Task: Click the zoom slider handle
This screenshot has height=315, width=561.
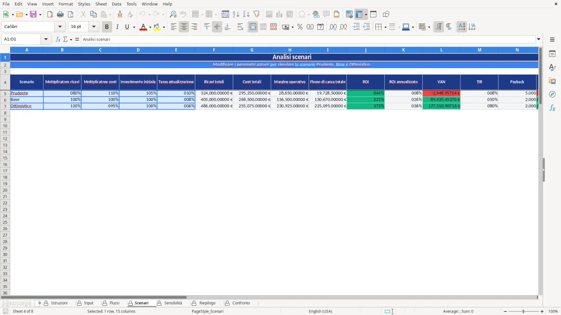Action: click(524, 311)
